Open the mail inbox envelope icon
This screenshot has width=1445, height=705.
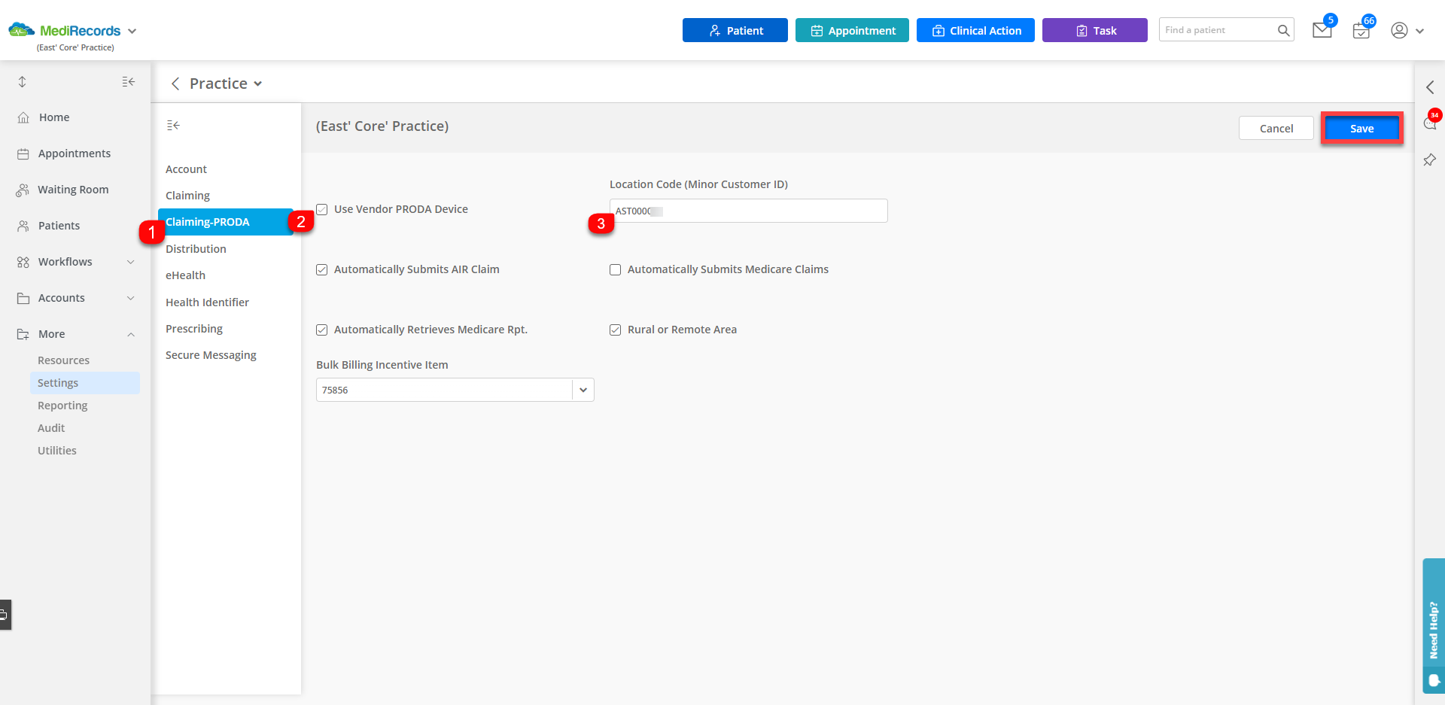[x=1322, y=30]
